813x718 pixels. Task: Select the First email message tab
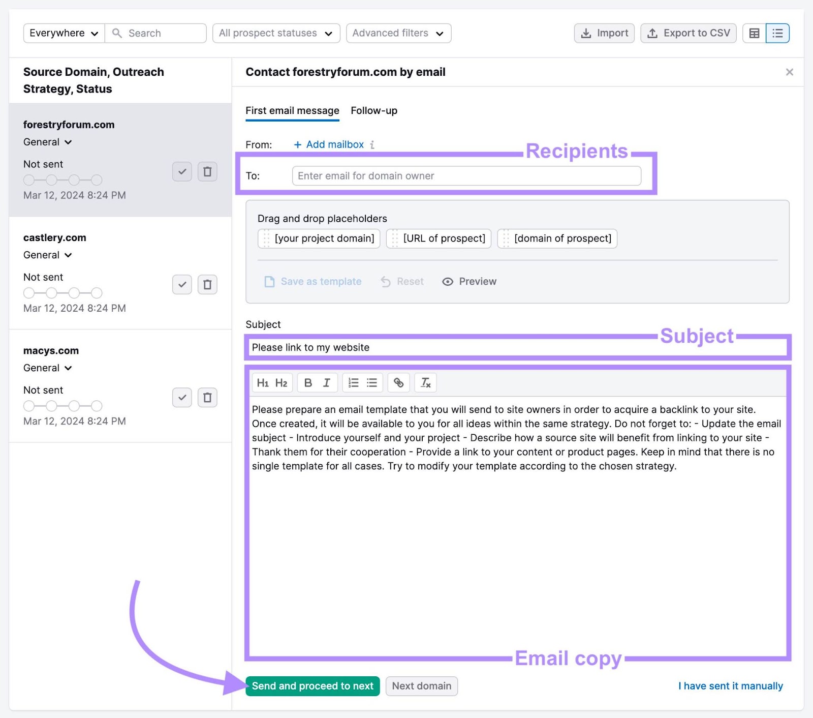pos(292,110)
